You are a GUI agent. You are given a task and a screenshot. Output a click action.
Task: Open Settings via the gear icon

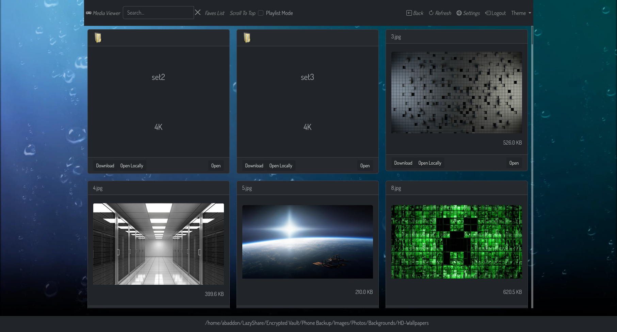(x=459, y=13)
